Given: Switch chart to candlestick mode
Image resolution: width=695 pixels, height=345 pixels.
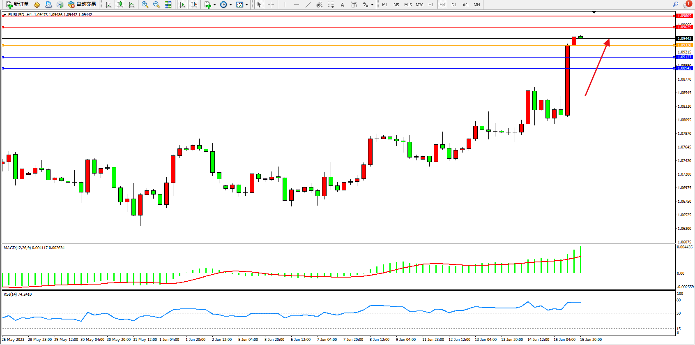Looking at the screenshot, I should (120, 5).
